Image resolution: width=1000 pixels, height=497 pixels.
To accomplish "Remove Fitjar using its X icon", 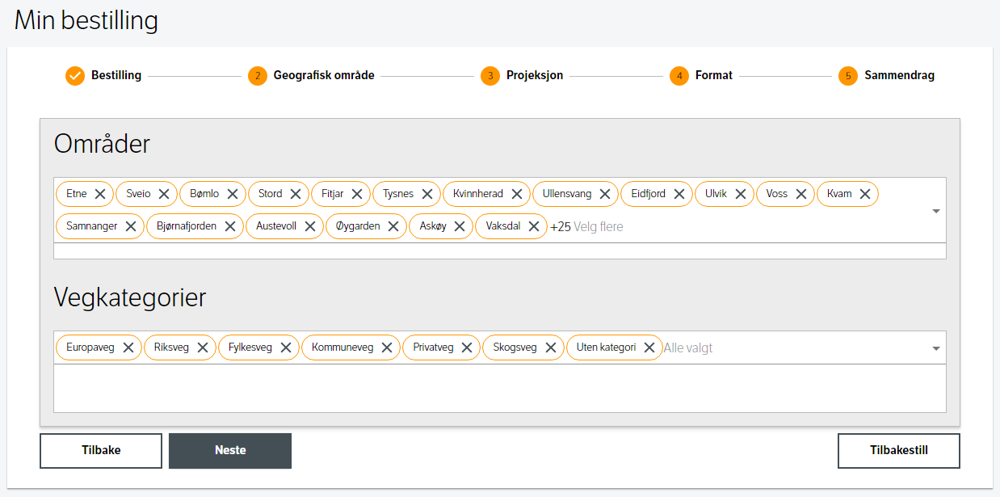I will click(356, 194).
